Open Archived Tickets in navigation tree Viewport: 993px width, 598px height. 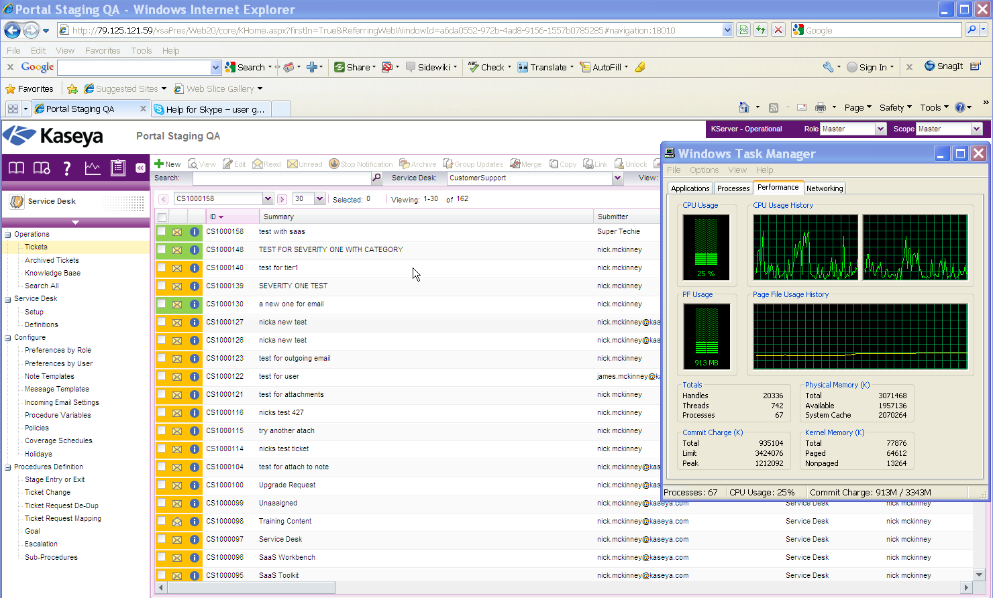pos(52,260)
